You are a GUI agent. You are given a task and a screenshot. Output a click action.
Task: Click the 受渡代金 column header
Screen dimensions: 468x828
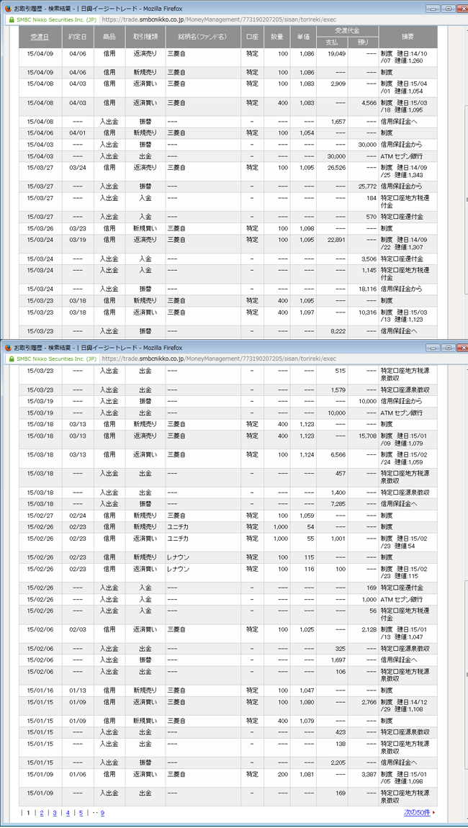point(348,31)
